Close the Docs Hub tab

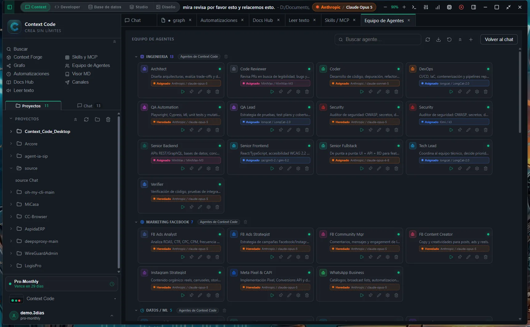tap(278, 20)
